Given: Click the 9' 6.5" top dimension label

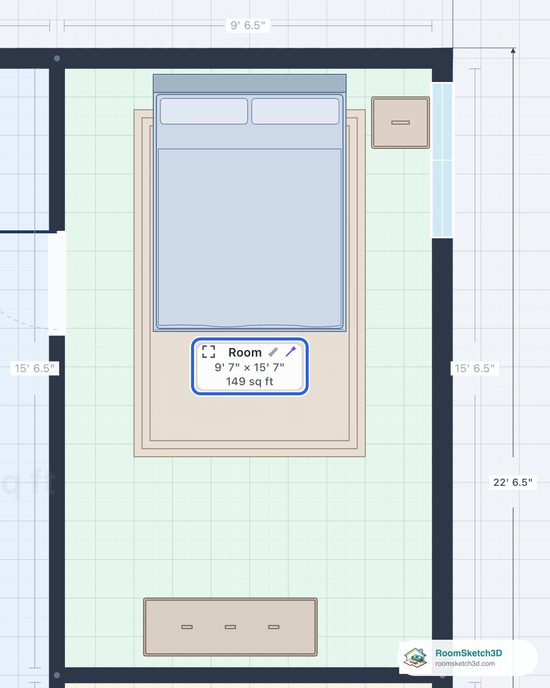Looking at the screenshot, I should (248, 25).
